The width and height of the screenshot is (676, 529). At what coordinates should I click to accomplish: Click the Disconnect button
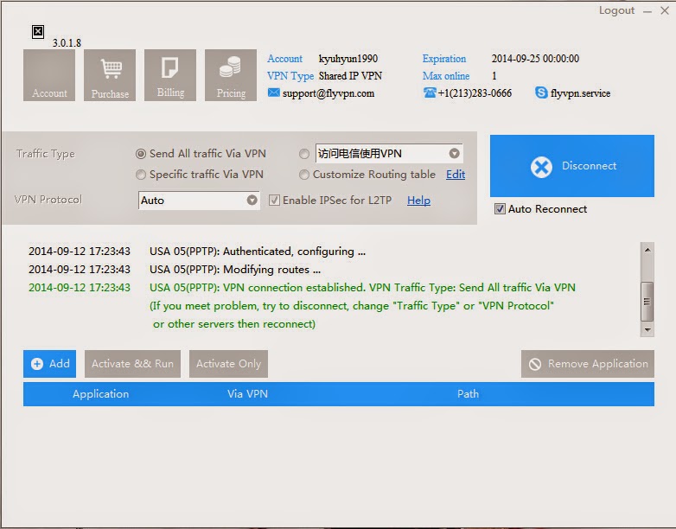(572, 166)
